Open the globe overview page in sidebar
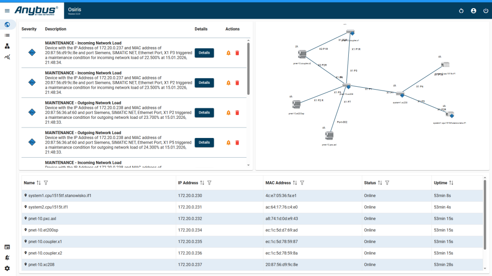 pos(7,24)
